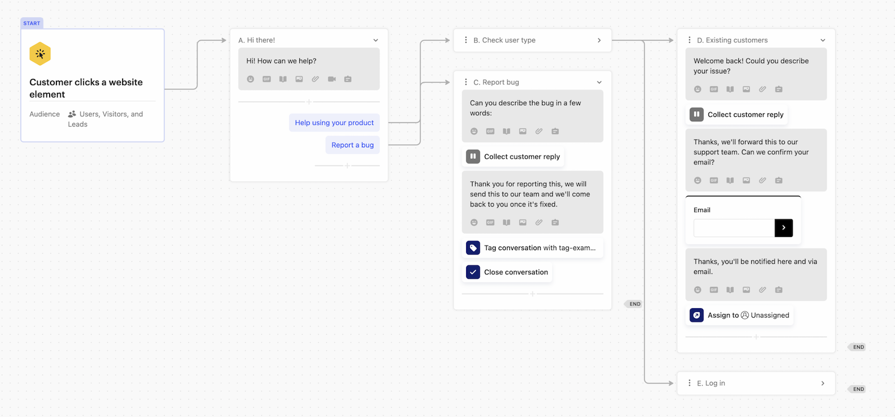Viewport: 895px width, 417px height.
Task: Insert a GIF into the 'Hi there!' message
Action: click(x=267, y=79)
